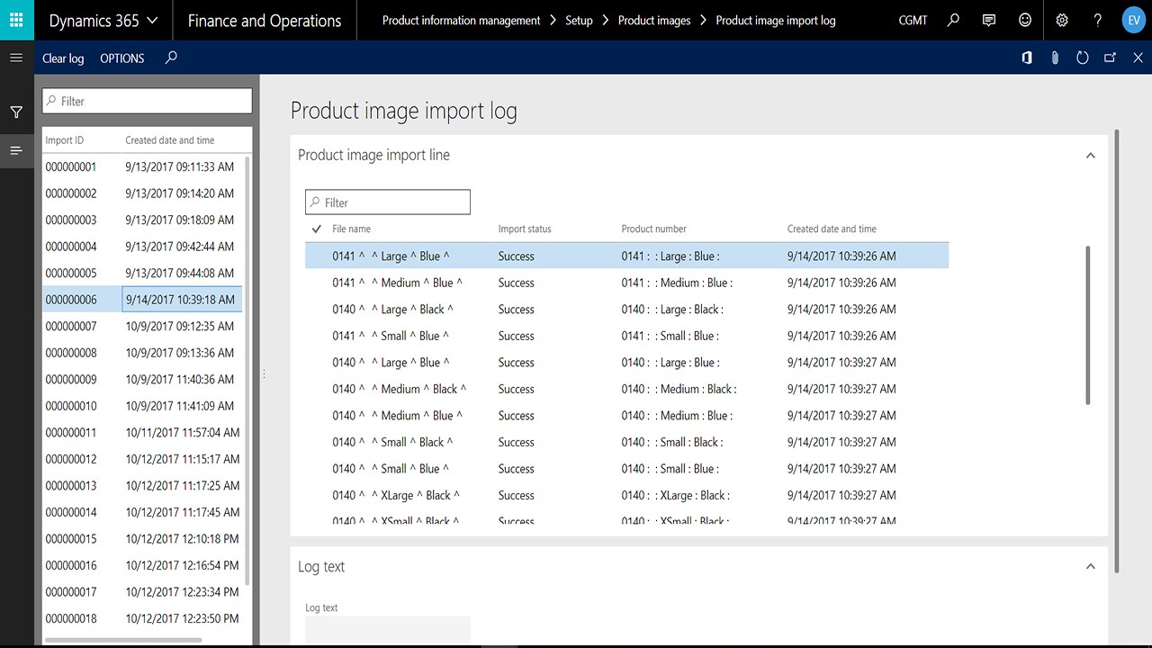Click product number 0140 : : Large : Blue :
The image size is (1152, 648).
[670, 362]
